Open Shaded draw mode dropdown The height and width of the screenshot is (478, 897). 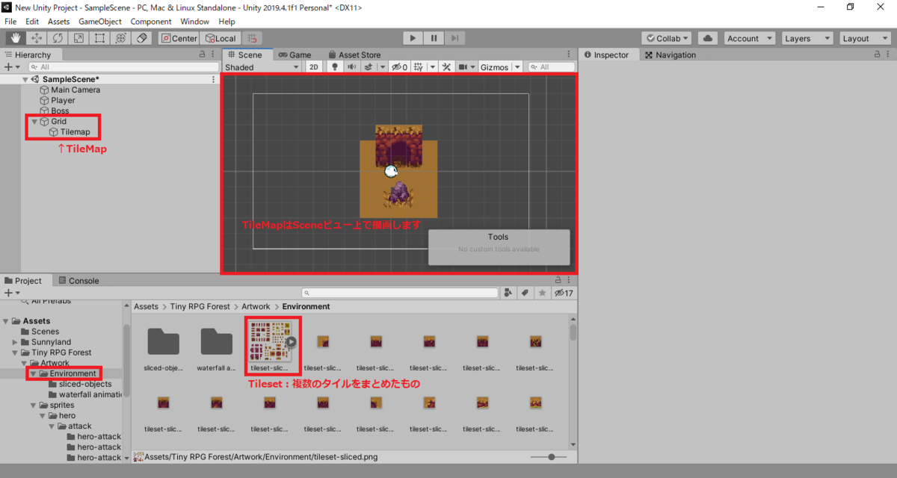(263, 67)
